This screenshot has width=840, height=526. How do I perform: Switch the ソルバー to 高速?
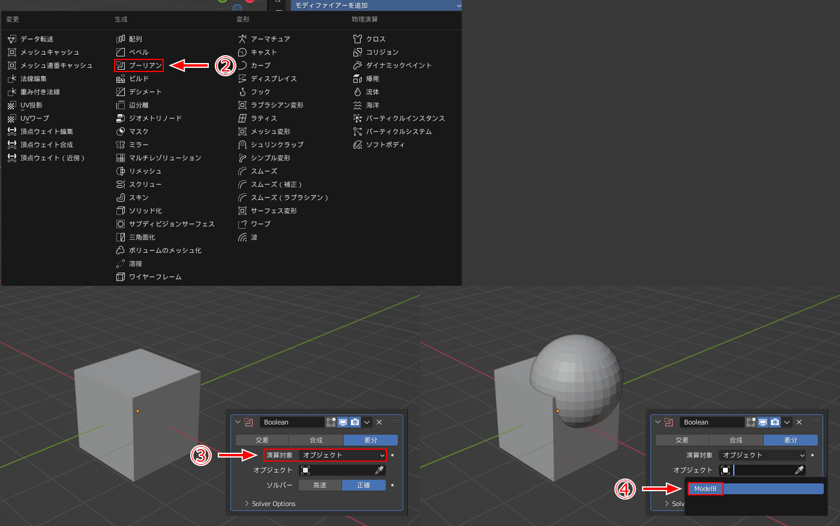point(320,485)
